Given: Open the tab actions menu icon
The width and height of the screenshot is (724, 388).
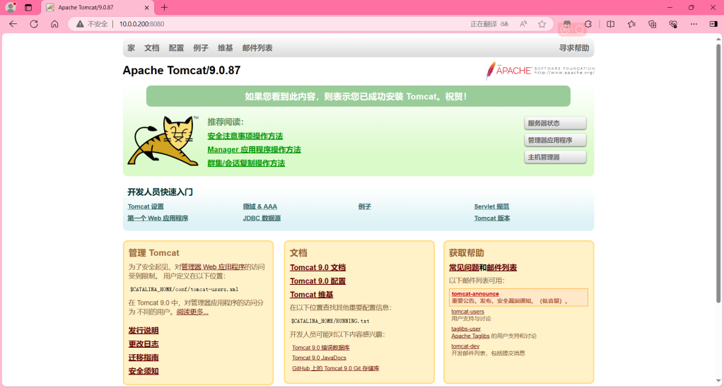Looking at the screenshot, I should click(28, 7).
